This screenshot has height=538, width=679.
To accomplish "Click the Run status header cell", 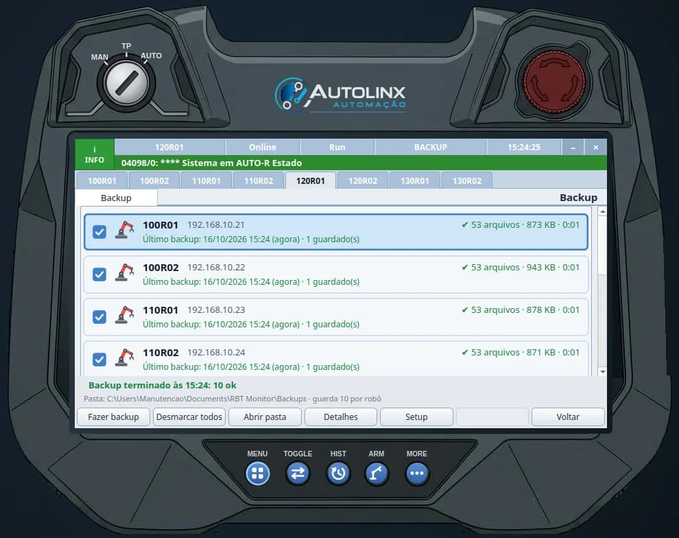I will [337, 148].
